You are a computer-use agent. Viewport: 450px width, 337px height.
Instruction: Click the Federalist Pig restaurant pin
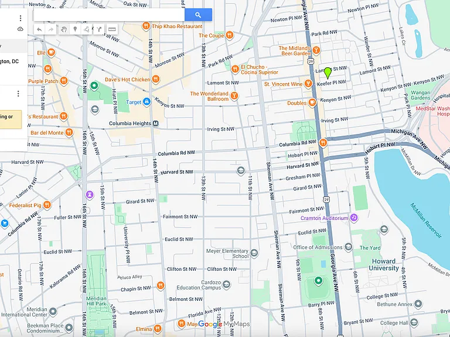pyautogui.click(x=47, y=205)
